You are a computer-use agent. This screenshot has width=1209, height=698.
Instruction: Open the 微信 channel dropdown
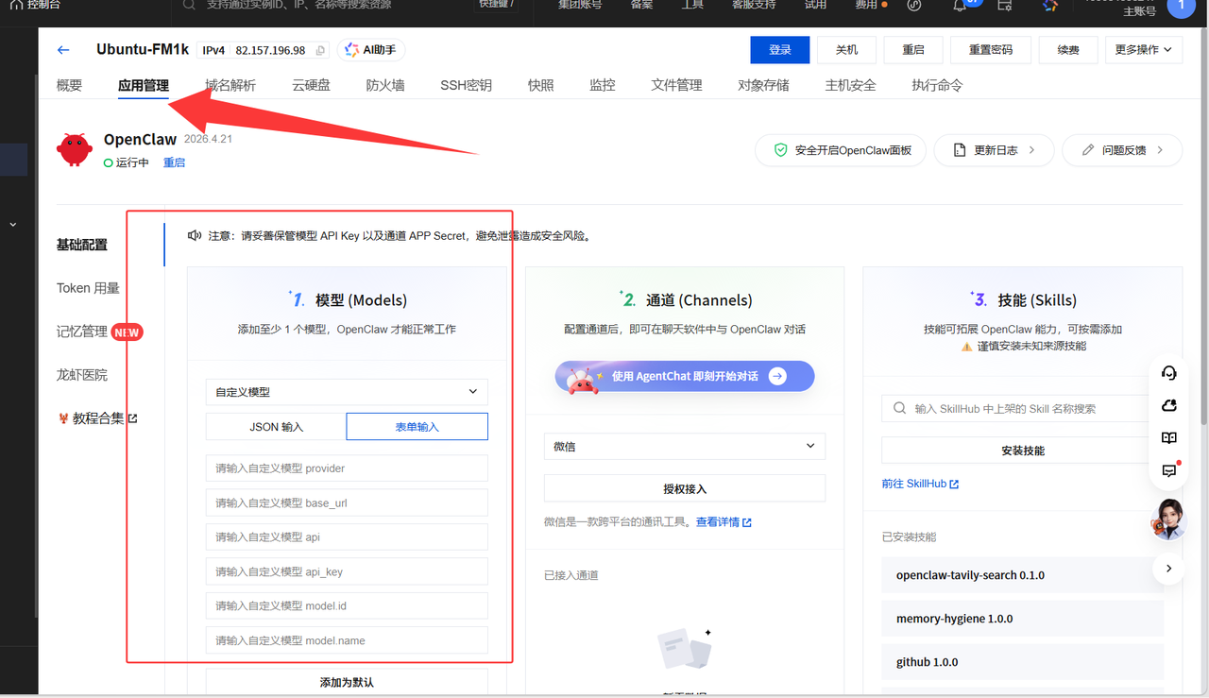pyautogui.click(x=685, y=446)
